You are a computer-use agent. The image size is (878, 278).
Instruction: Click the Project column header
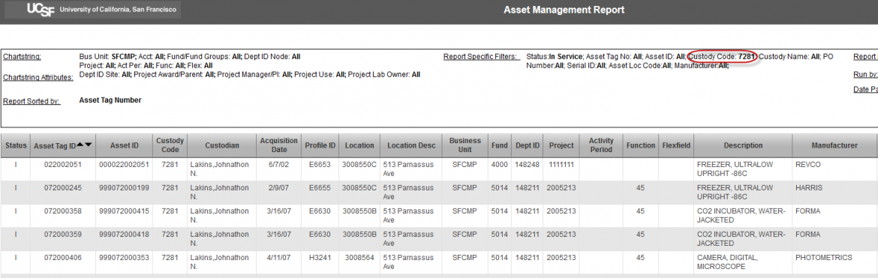click(x=561, y=145)
